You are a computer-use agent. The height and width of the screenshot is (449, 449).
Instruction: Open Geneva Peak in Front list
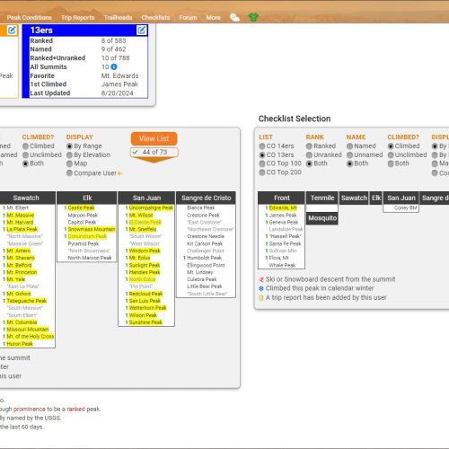[x=284, y=222]
